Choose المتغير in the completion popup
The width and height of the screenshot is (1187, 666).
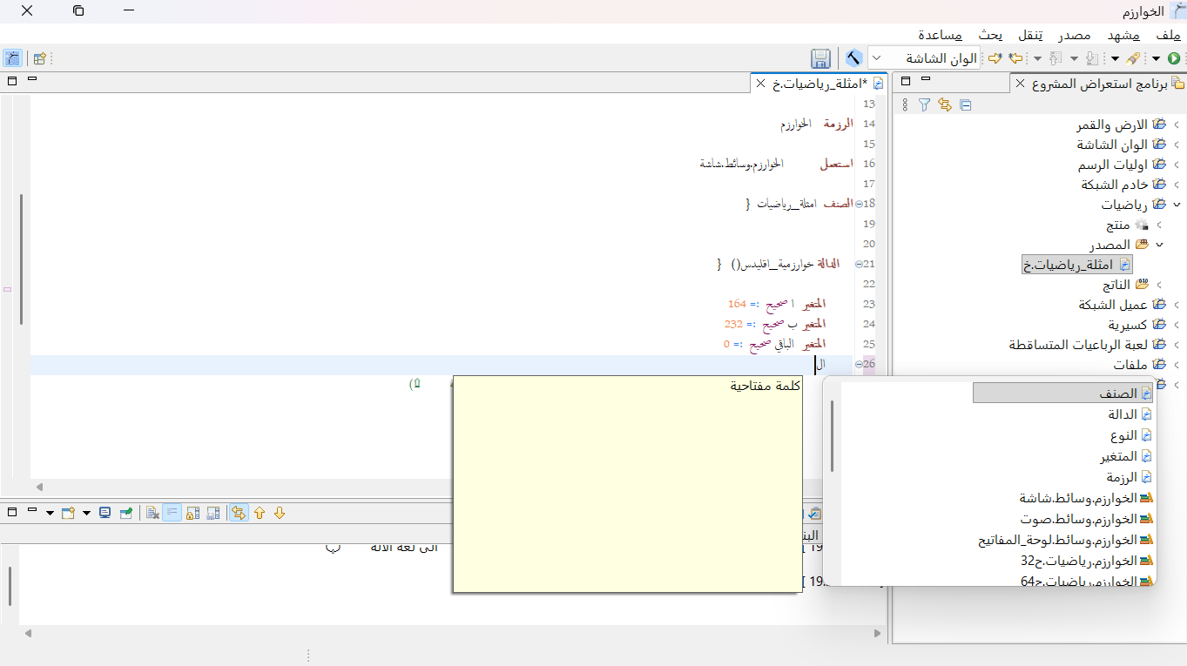click(1118, 456)
